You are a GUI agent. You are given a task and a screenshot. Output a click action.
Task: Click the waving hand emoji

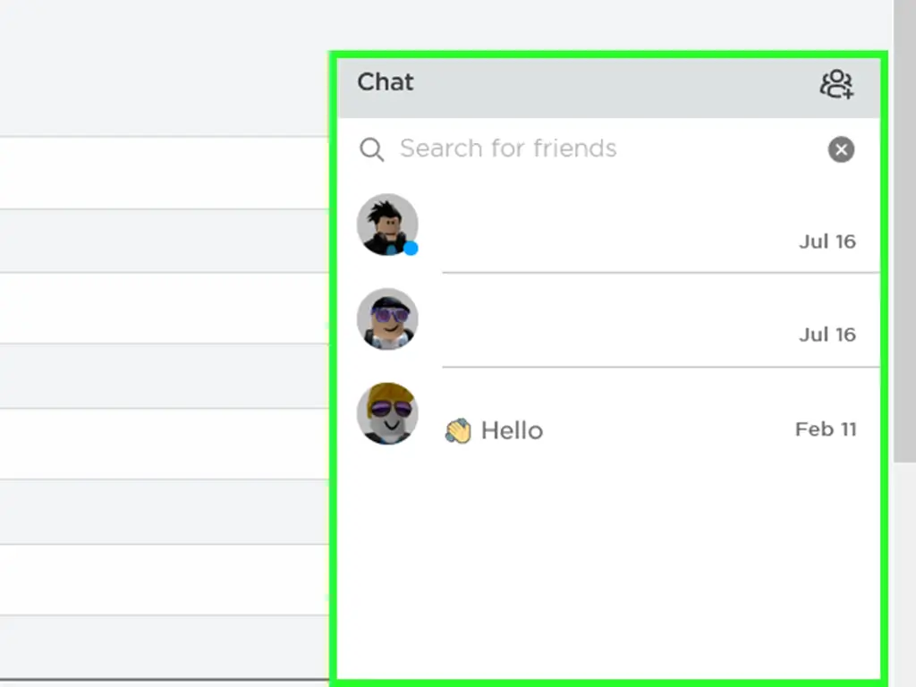click(458, 431)
